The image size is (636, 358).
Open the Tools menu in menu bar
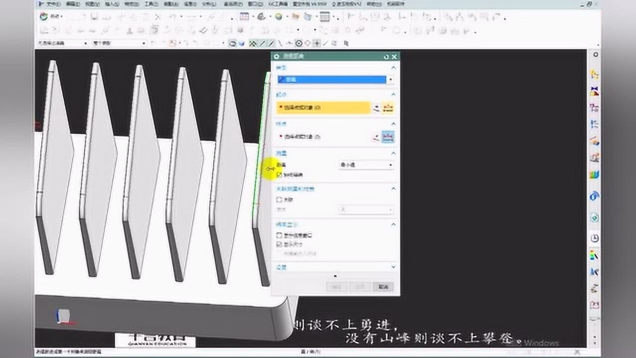coord(150,4)
